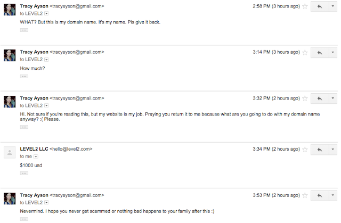Show trimmed content under "How much?"
Viewport: 341px width, 223px height.
coord(23,76)
